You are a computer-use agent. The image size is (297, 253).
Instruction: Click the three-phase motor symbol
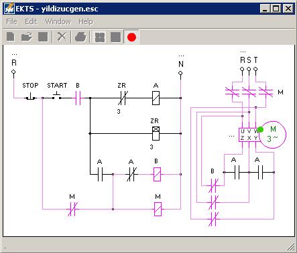273,135
